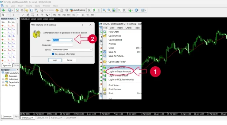This screenshot has height=125, width=227.
Task: Switch to the USDJPY,H4 chart tab
Action: (x=71, y=118)
